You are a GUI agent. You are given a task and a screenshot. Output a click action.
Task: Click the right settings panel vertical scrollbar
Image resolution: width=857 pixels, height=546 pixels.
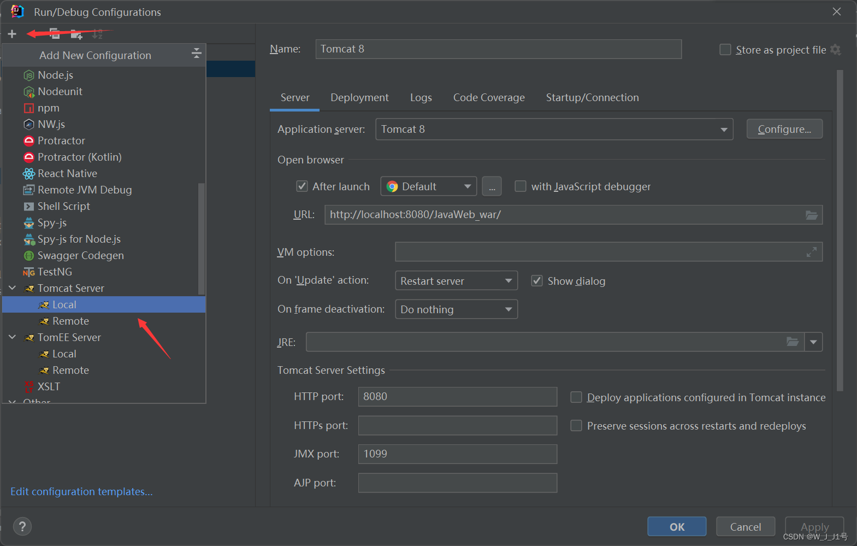[840, 231]
